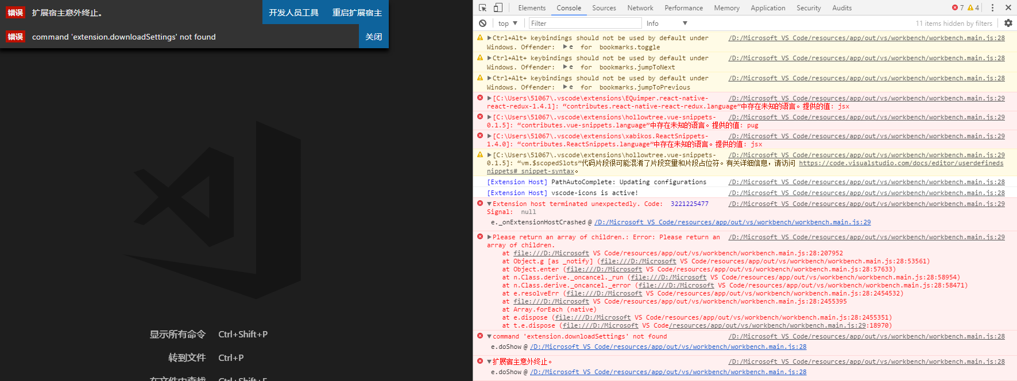Open source link of PathAutoComplete log
Viewport: 1017px width, 381px height.
[x=867, y=182]
